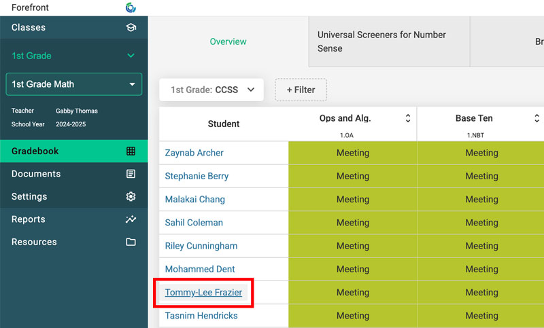The image size is (544, 328).
Task: Sort by Base Ten column arrows
Action: pyautogui.click(x=537, y=118)
